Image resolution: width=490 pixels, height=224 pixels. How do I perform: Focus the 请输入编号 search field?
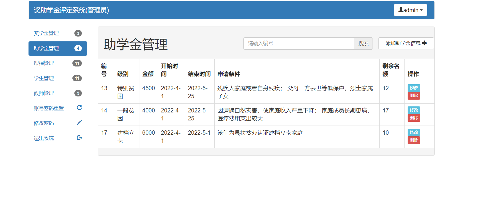tap(298, 43)
